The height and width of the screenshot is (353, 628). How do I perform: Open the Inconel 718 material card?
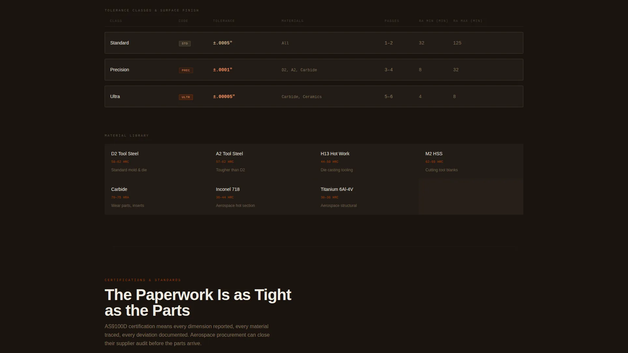click(x=262, y=197)
